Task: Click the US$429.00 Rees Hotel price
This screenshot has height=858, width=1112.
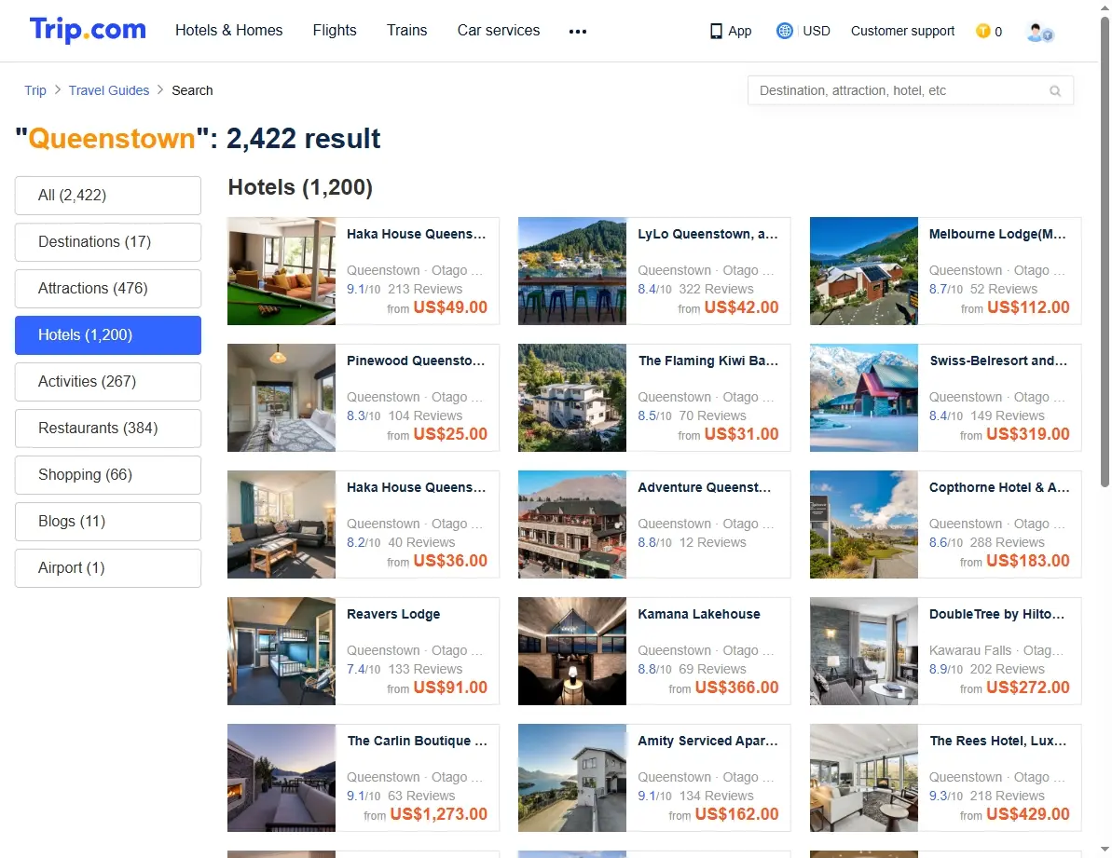Action: tap(1027, 814)
